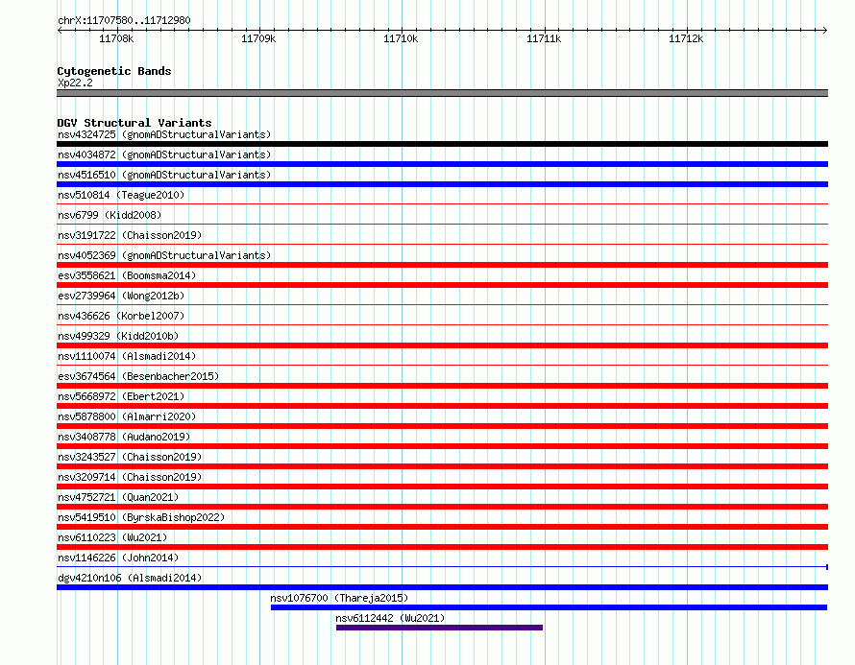Click the thick red esv3558621 variant bar

tap(442, 285)
